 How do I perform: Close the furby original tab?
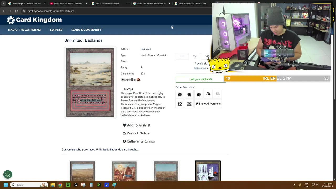[45, 4]
